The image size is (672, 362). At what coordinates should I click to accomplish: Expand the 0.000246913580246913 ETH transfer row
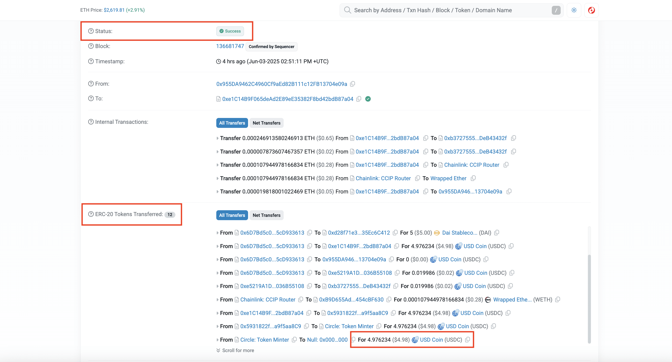217,138
